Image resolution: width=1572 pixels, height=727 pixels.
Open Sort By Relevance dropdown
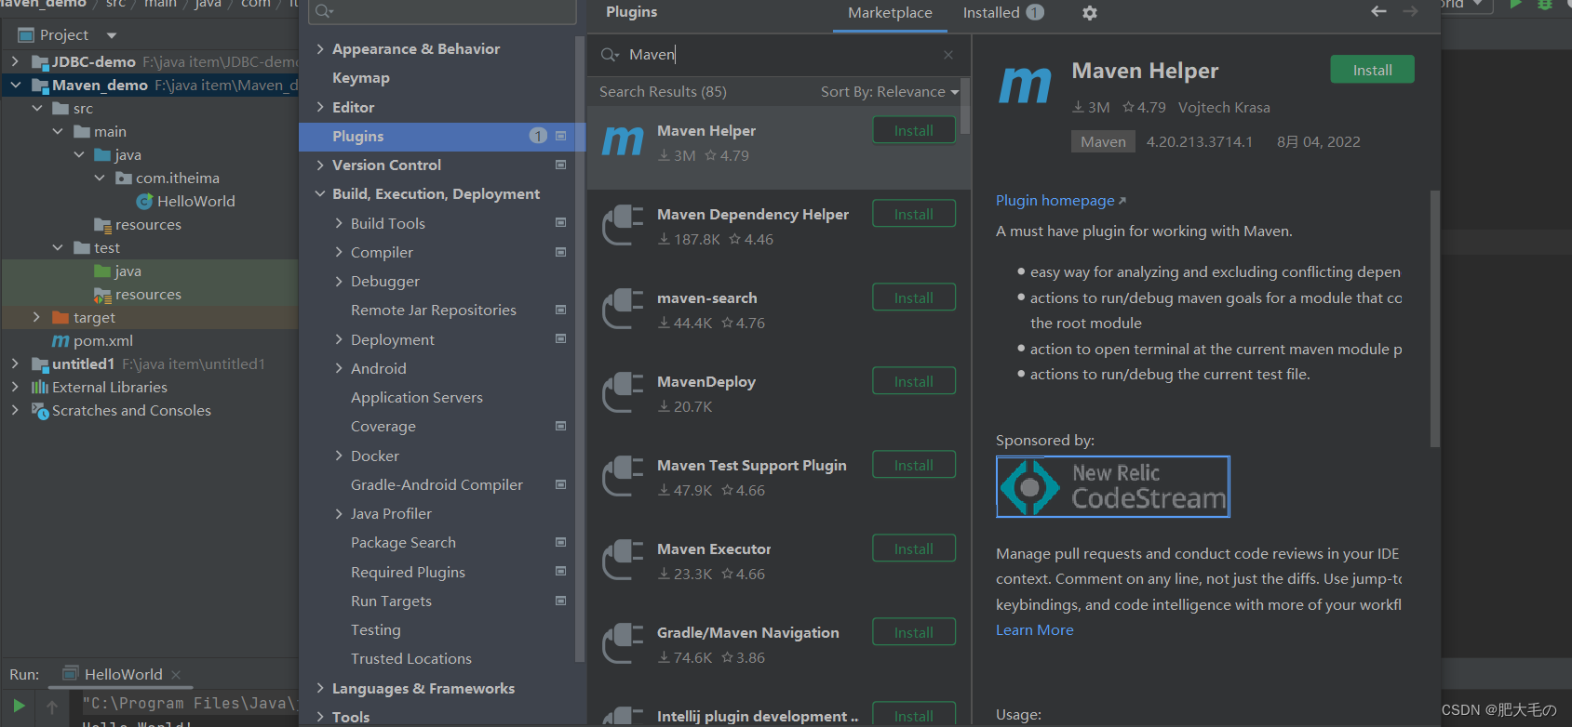(x=889, y=91)
